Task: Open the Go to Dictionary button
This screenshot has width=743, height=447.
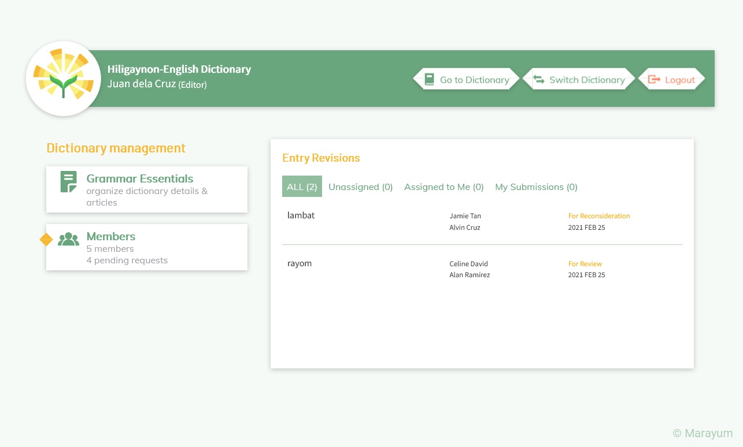Action: click(466, 80)
